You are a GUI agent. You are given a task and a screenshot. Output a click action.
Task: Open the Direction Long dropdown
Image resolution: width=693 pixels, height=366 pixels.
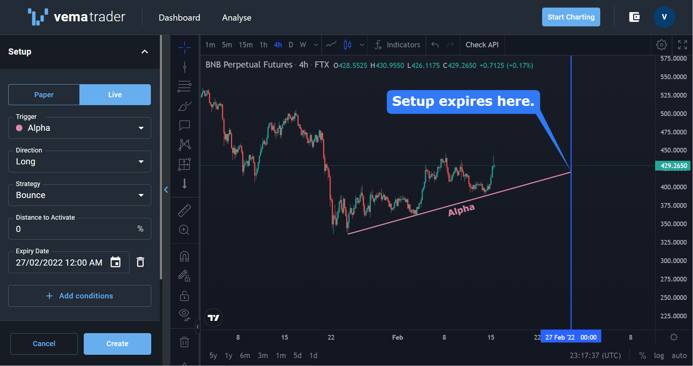(x=80, y=162)
